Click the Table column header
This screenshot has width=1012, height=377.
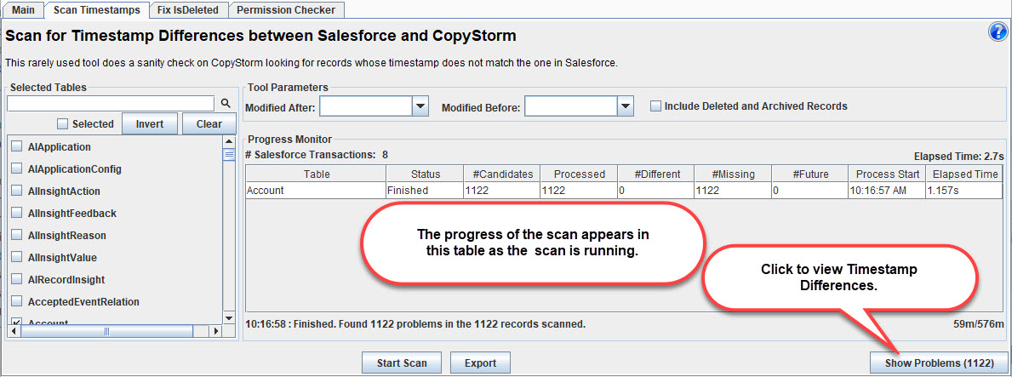(x=317, y=174)
